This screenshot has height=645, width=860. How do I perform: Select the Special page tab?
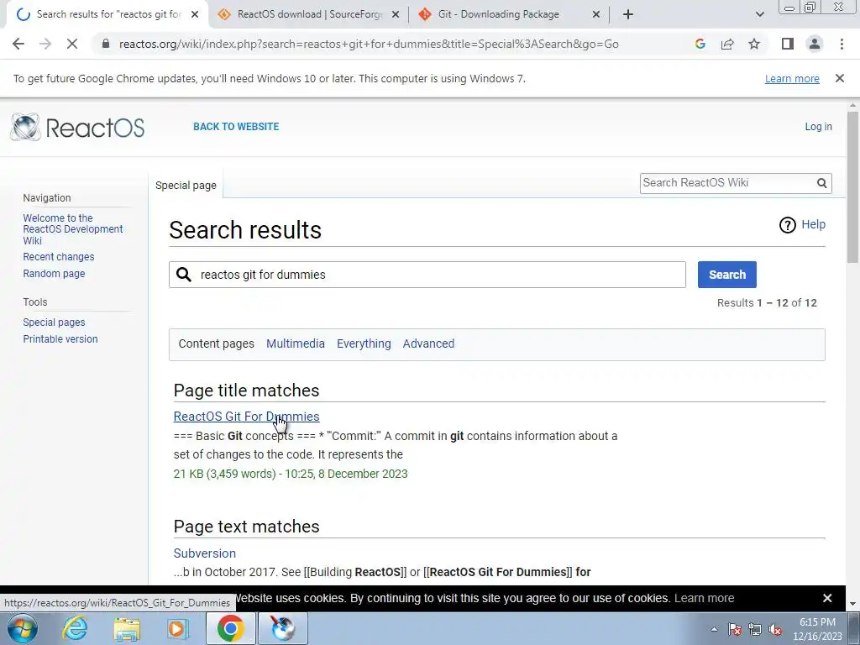pos(186,186)
